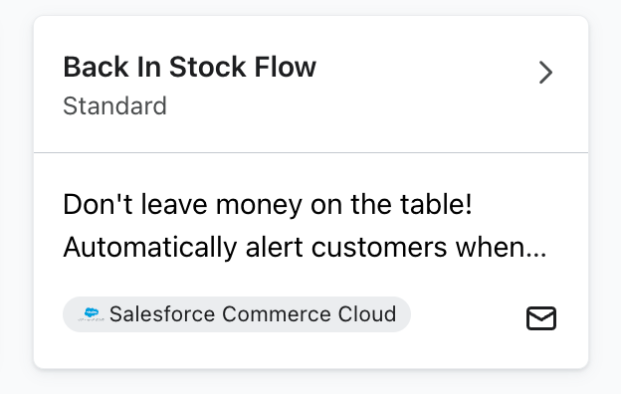Click the Salesforce Commerce Cloud tag
Viewport: 621px width, 394px height.
pos(237,314)
